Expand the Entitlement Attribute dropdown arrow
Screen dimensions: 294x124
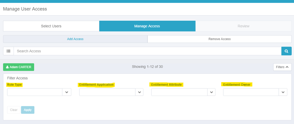tap(211, 92)
